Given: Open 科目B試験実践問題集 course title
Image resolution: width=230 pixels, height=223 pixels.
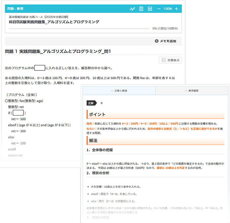Looking at the screenshot, I should pos(54,22).
